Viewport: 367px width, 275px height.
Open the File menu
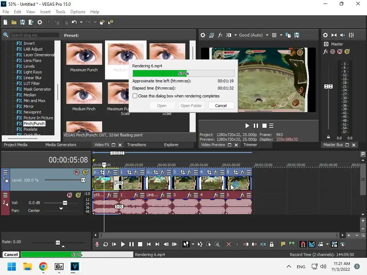(x=6, y=12)
